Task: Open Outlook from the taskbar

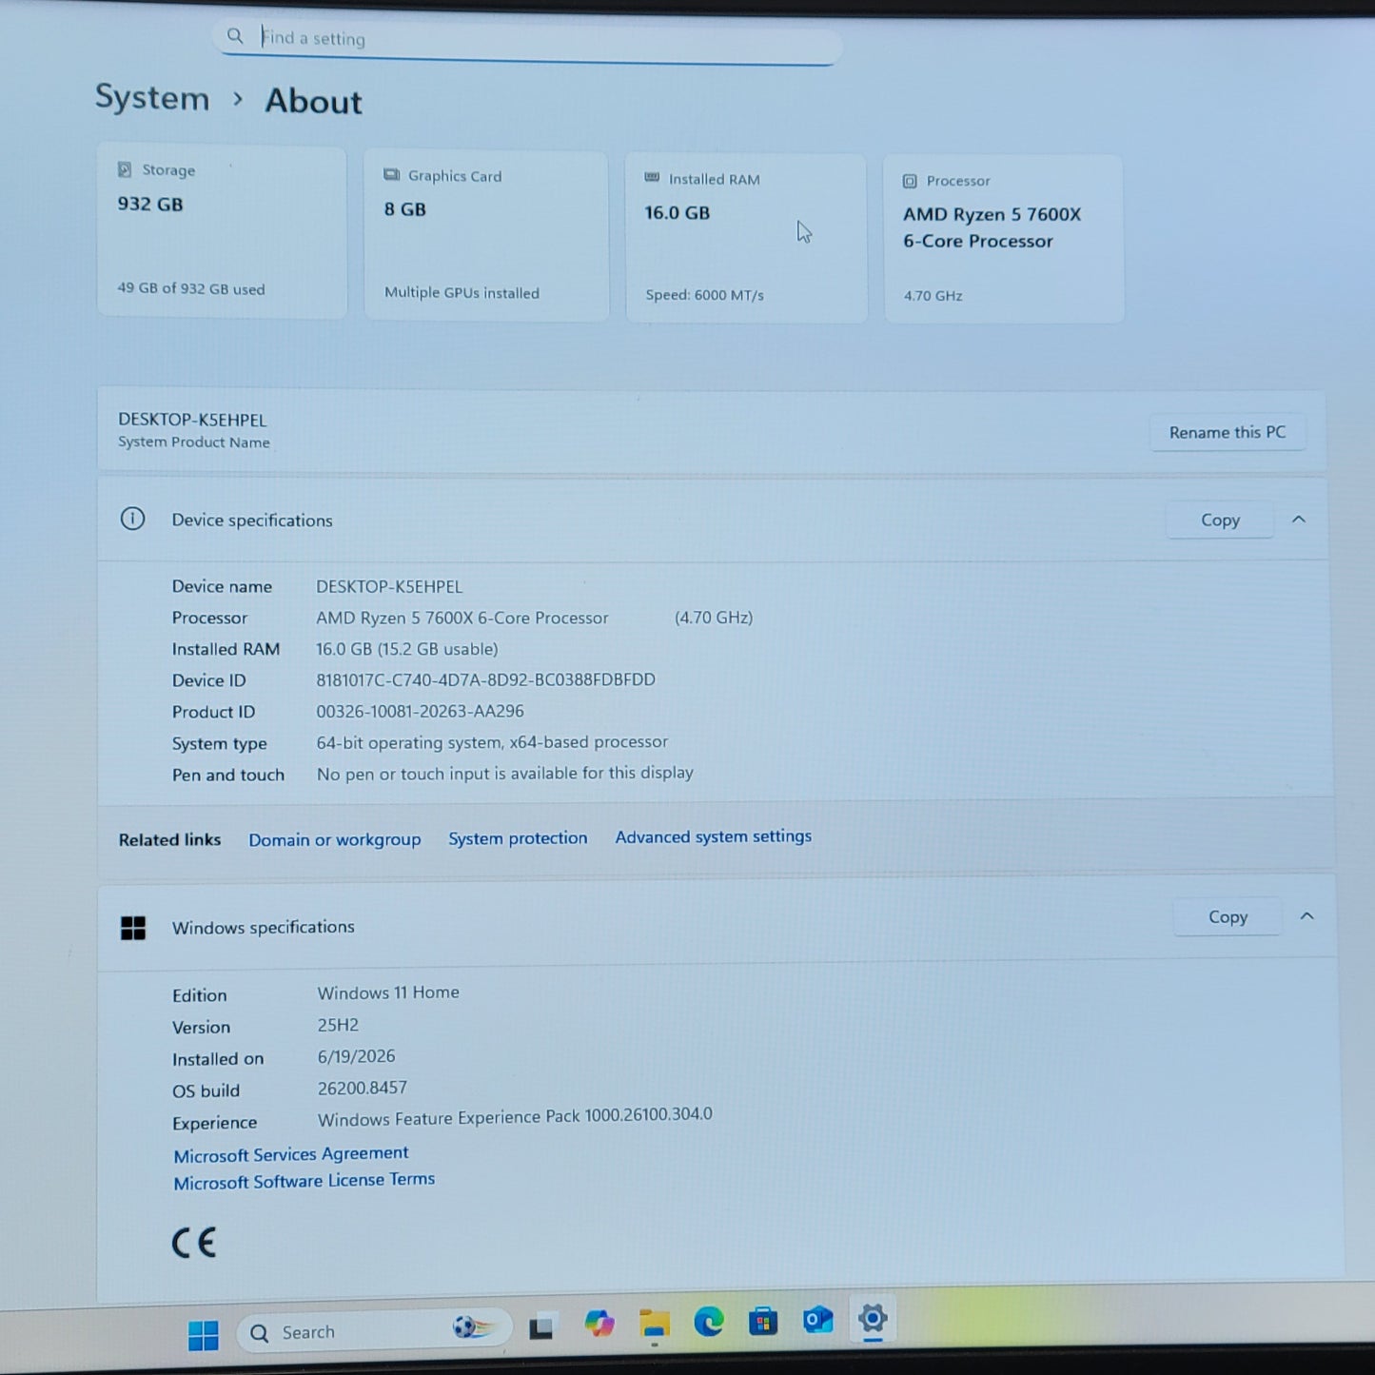Action: pyautogui.click(x=817, y=1320)
